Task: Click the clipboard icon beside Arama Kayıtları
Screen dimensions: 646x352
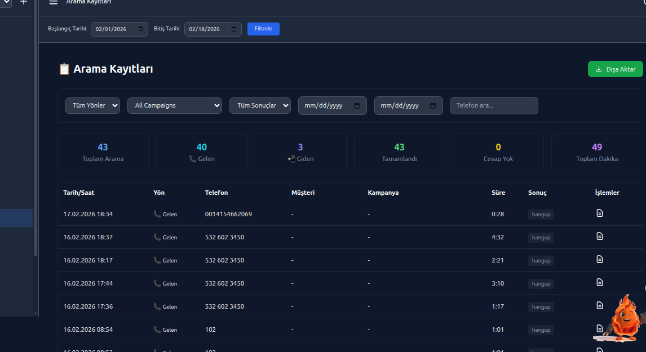Action: [64, 69]
